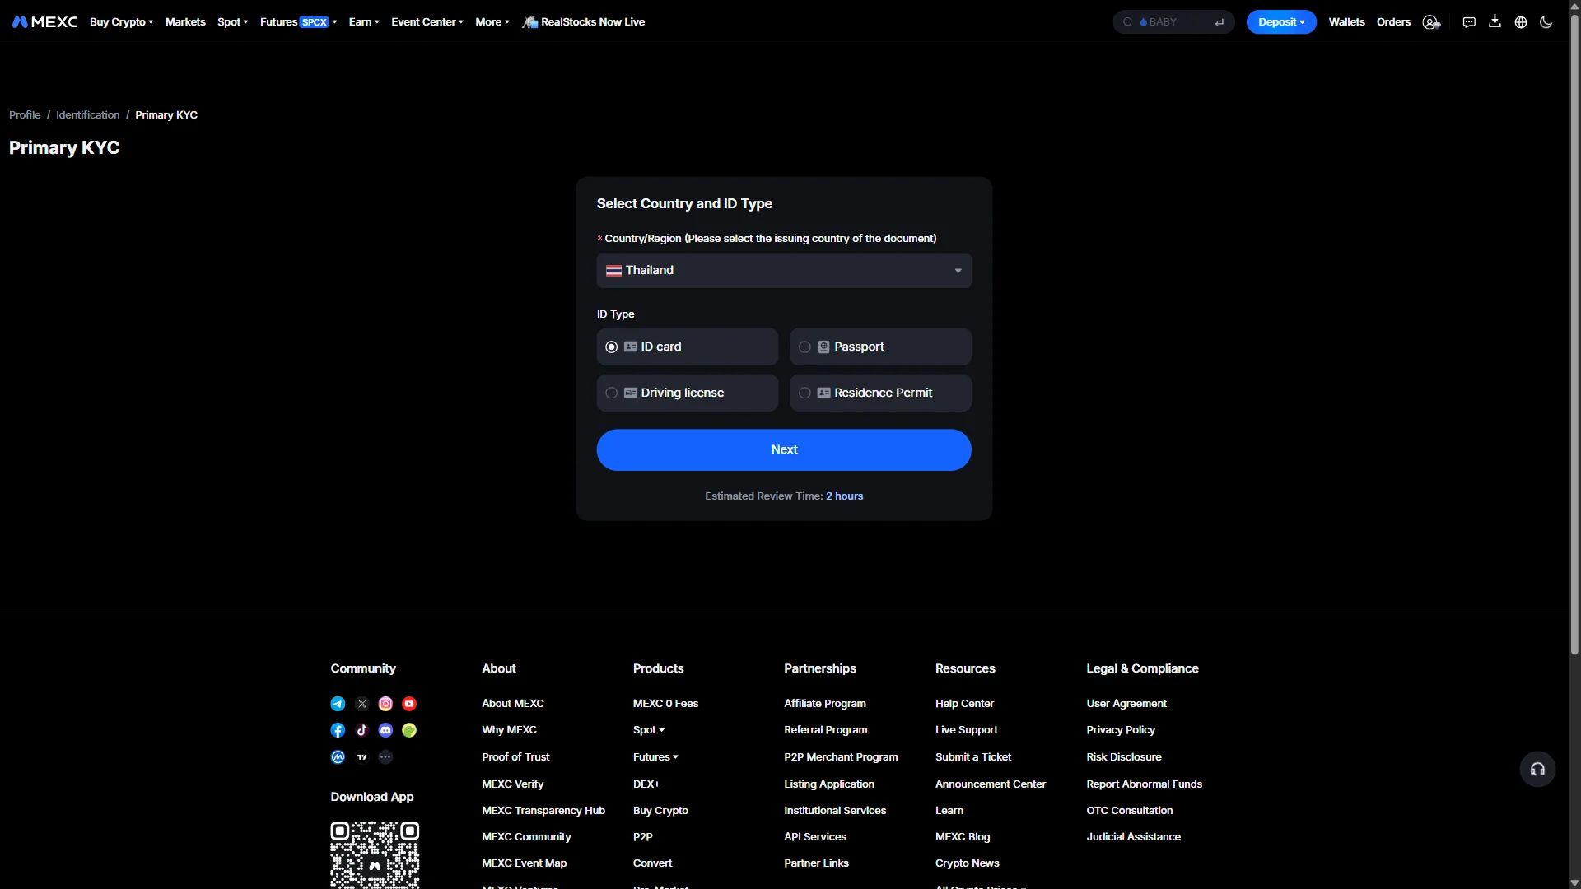Screen dimensions: 1581x889
Task: Open the Deposit dropdown button
Action: coord(1281,22)
